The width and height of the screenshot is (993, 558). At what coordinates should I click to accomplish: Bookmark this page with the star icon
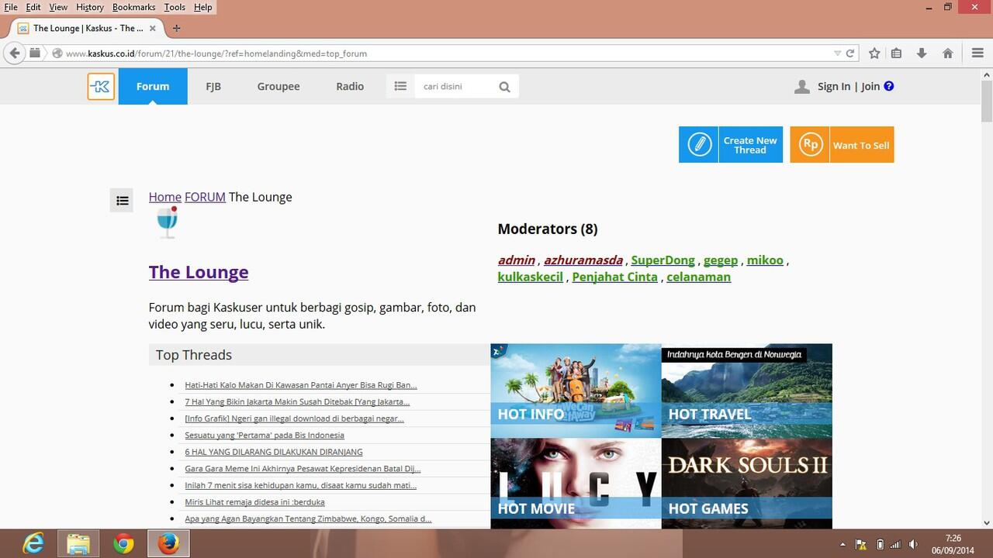coord(874,53)
